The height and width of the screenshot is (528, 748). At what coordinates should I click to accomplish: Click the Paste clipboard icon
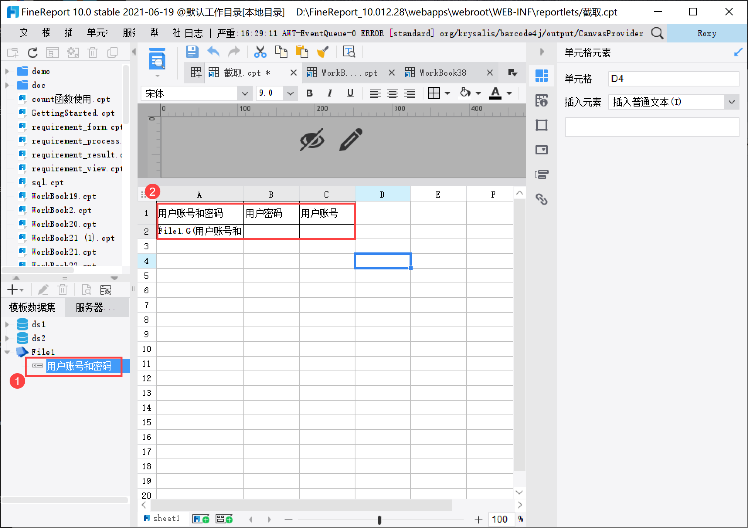[302, 52]
